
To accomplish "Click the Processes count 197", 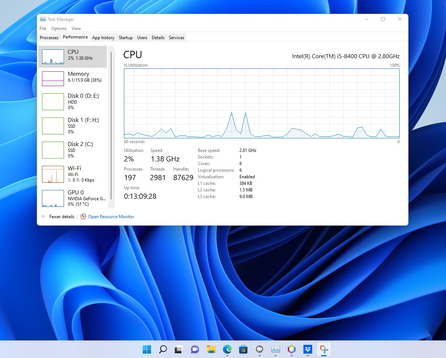I will [130, 178].
